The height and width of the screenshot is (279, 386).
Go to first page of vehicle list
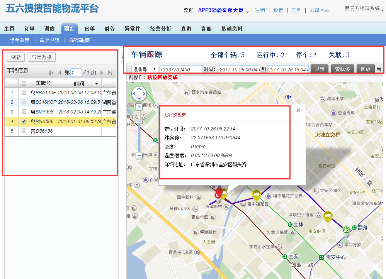point(51,73)
